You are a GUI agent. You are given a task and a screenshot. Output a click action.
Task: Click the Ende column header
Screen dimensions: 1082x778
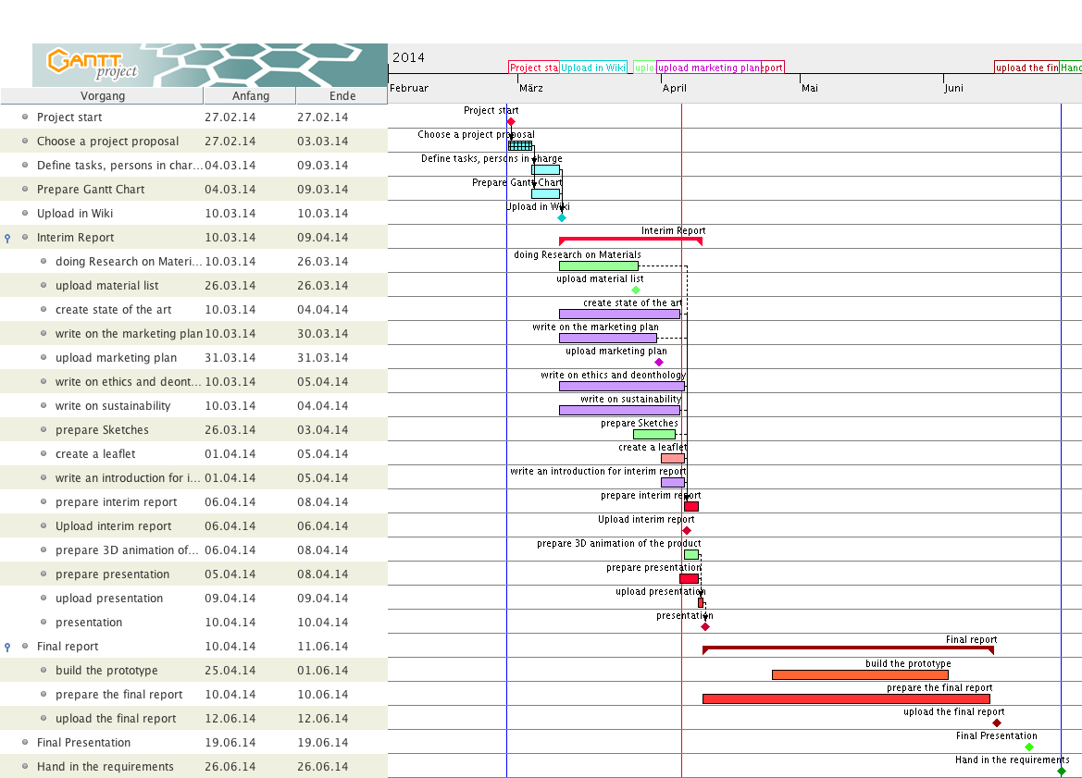(342, 96)
